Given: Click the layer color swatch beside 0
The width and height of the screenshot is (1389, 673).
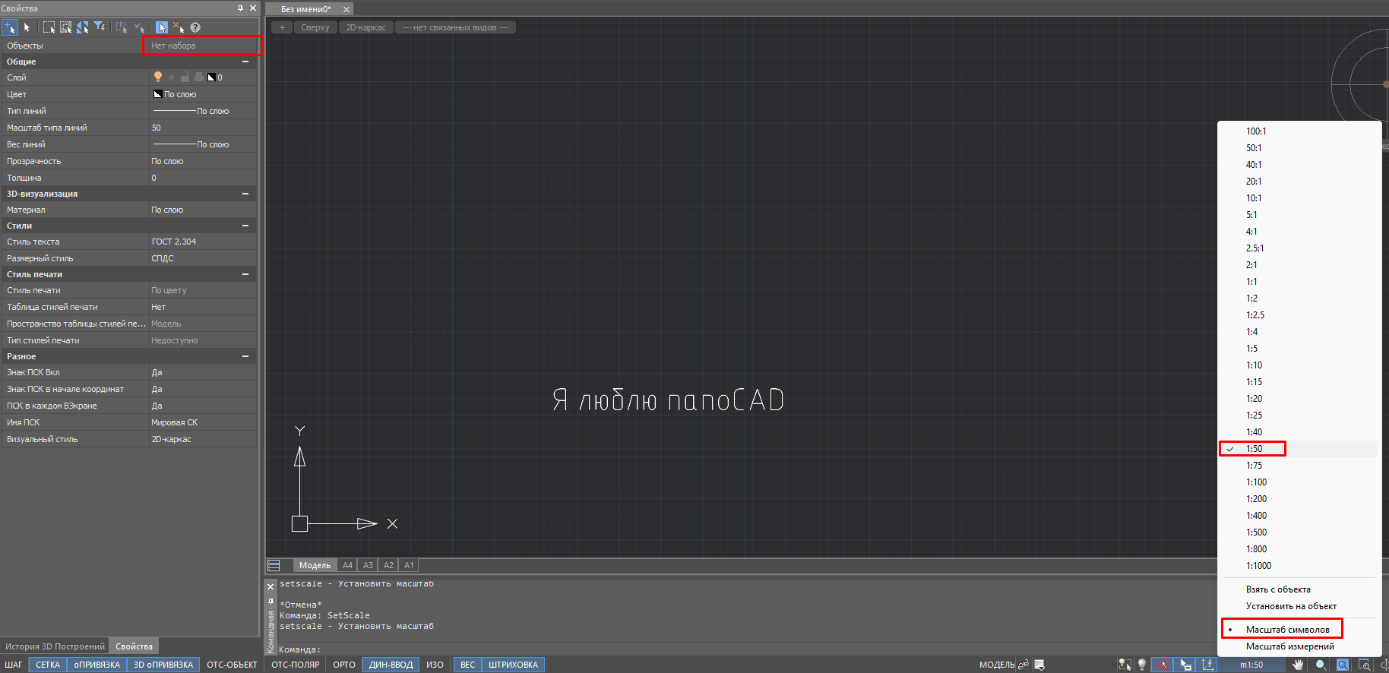Looking at the screenshot, I should click(x=212, y=77).
